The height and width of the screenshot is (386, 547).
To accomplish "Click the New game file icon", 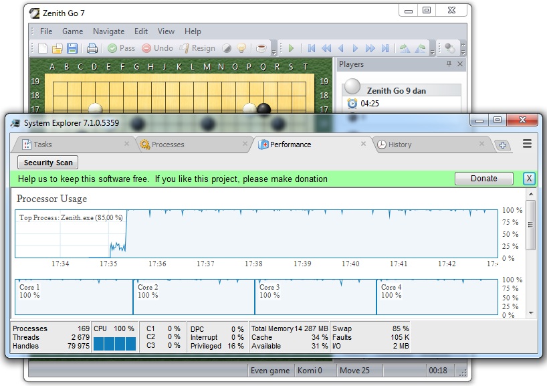I will point(43,48).
